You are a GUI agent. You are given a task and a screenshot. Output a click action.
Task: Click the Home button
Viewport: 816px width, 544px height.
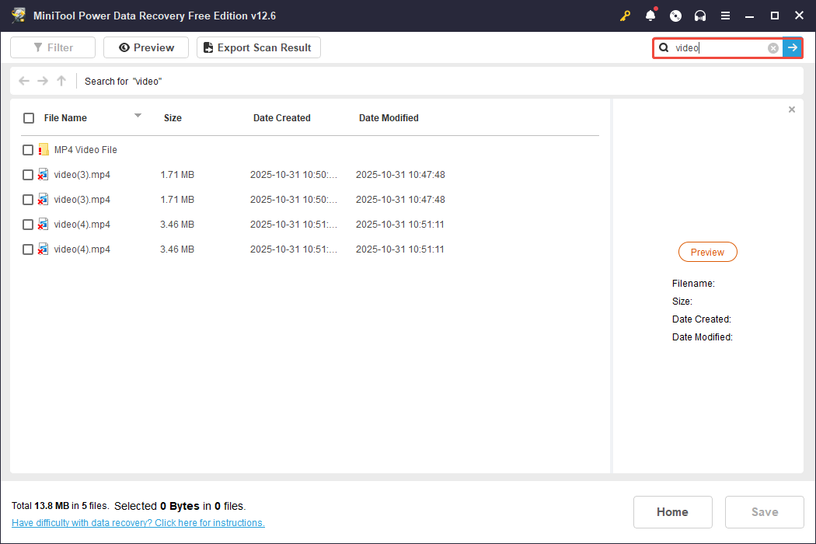[x=672, y=511]
